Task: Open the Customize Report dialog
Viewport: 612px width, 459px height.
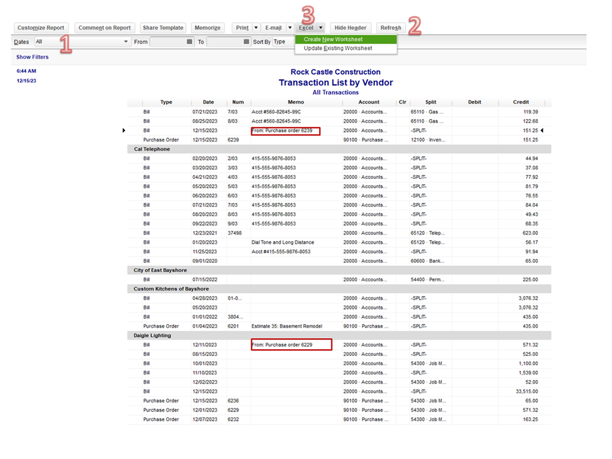Action: pos(40,28)
